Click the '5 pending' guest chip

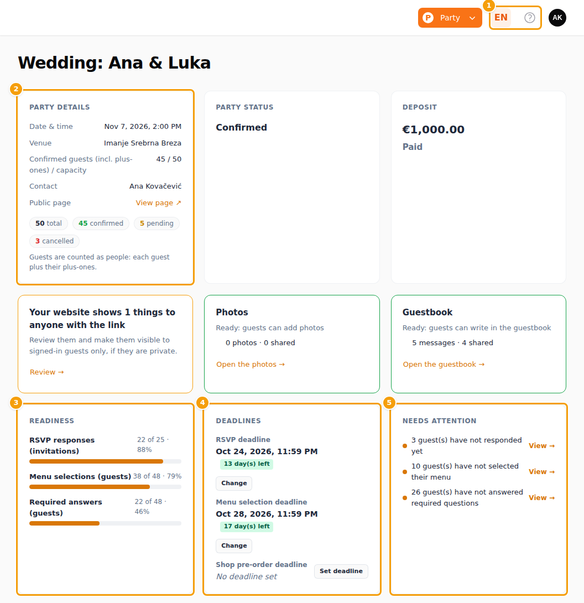point(157,223)
